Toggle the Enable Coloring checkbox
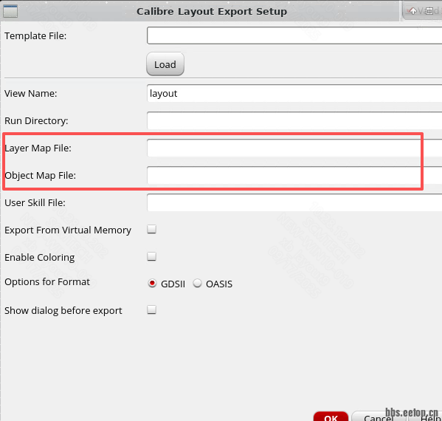The height and width of the screenshot is (421, 442). click(x=152, y=256)
